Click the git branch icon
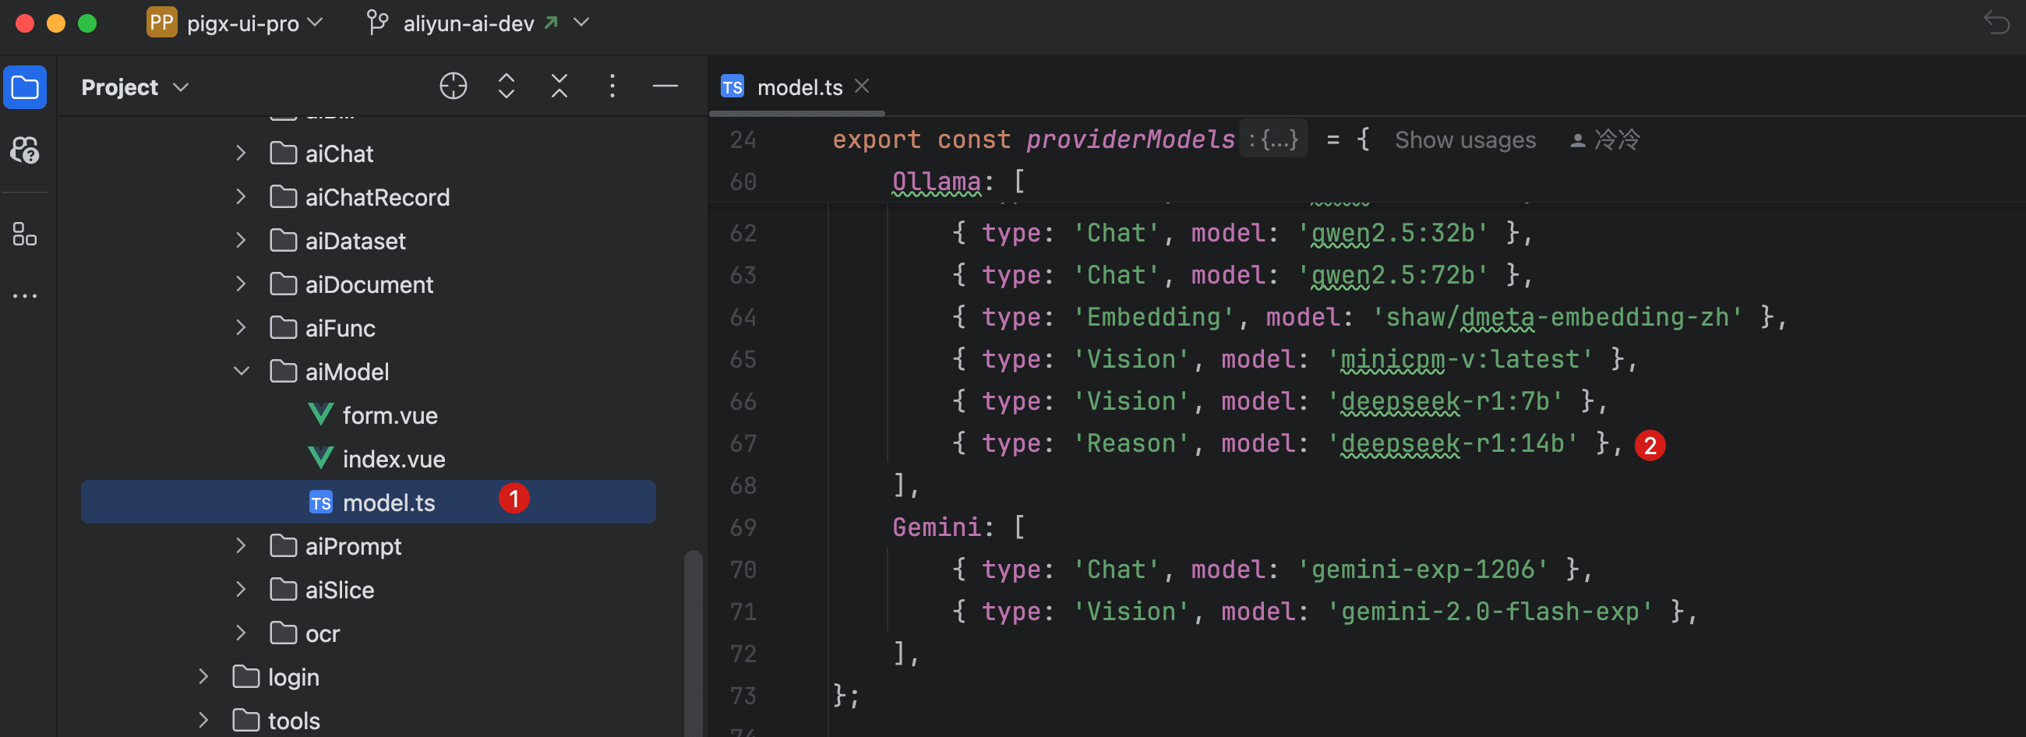This screenshot has width=2026, height=737. pyautogui.click(x=377, y=23)
